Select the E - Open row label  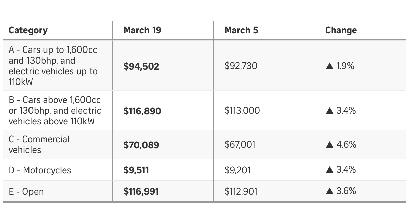[x=26, y=192]
